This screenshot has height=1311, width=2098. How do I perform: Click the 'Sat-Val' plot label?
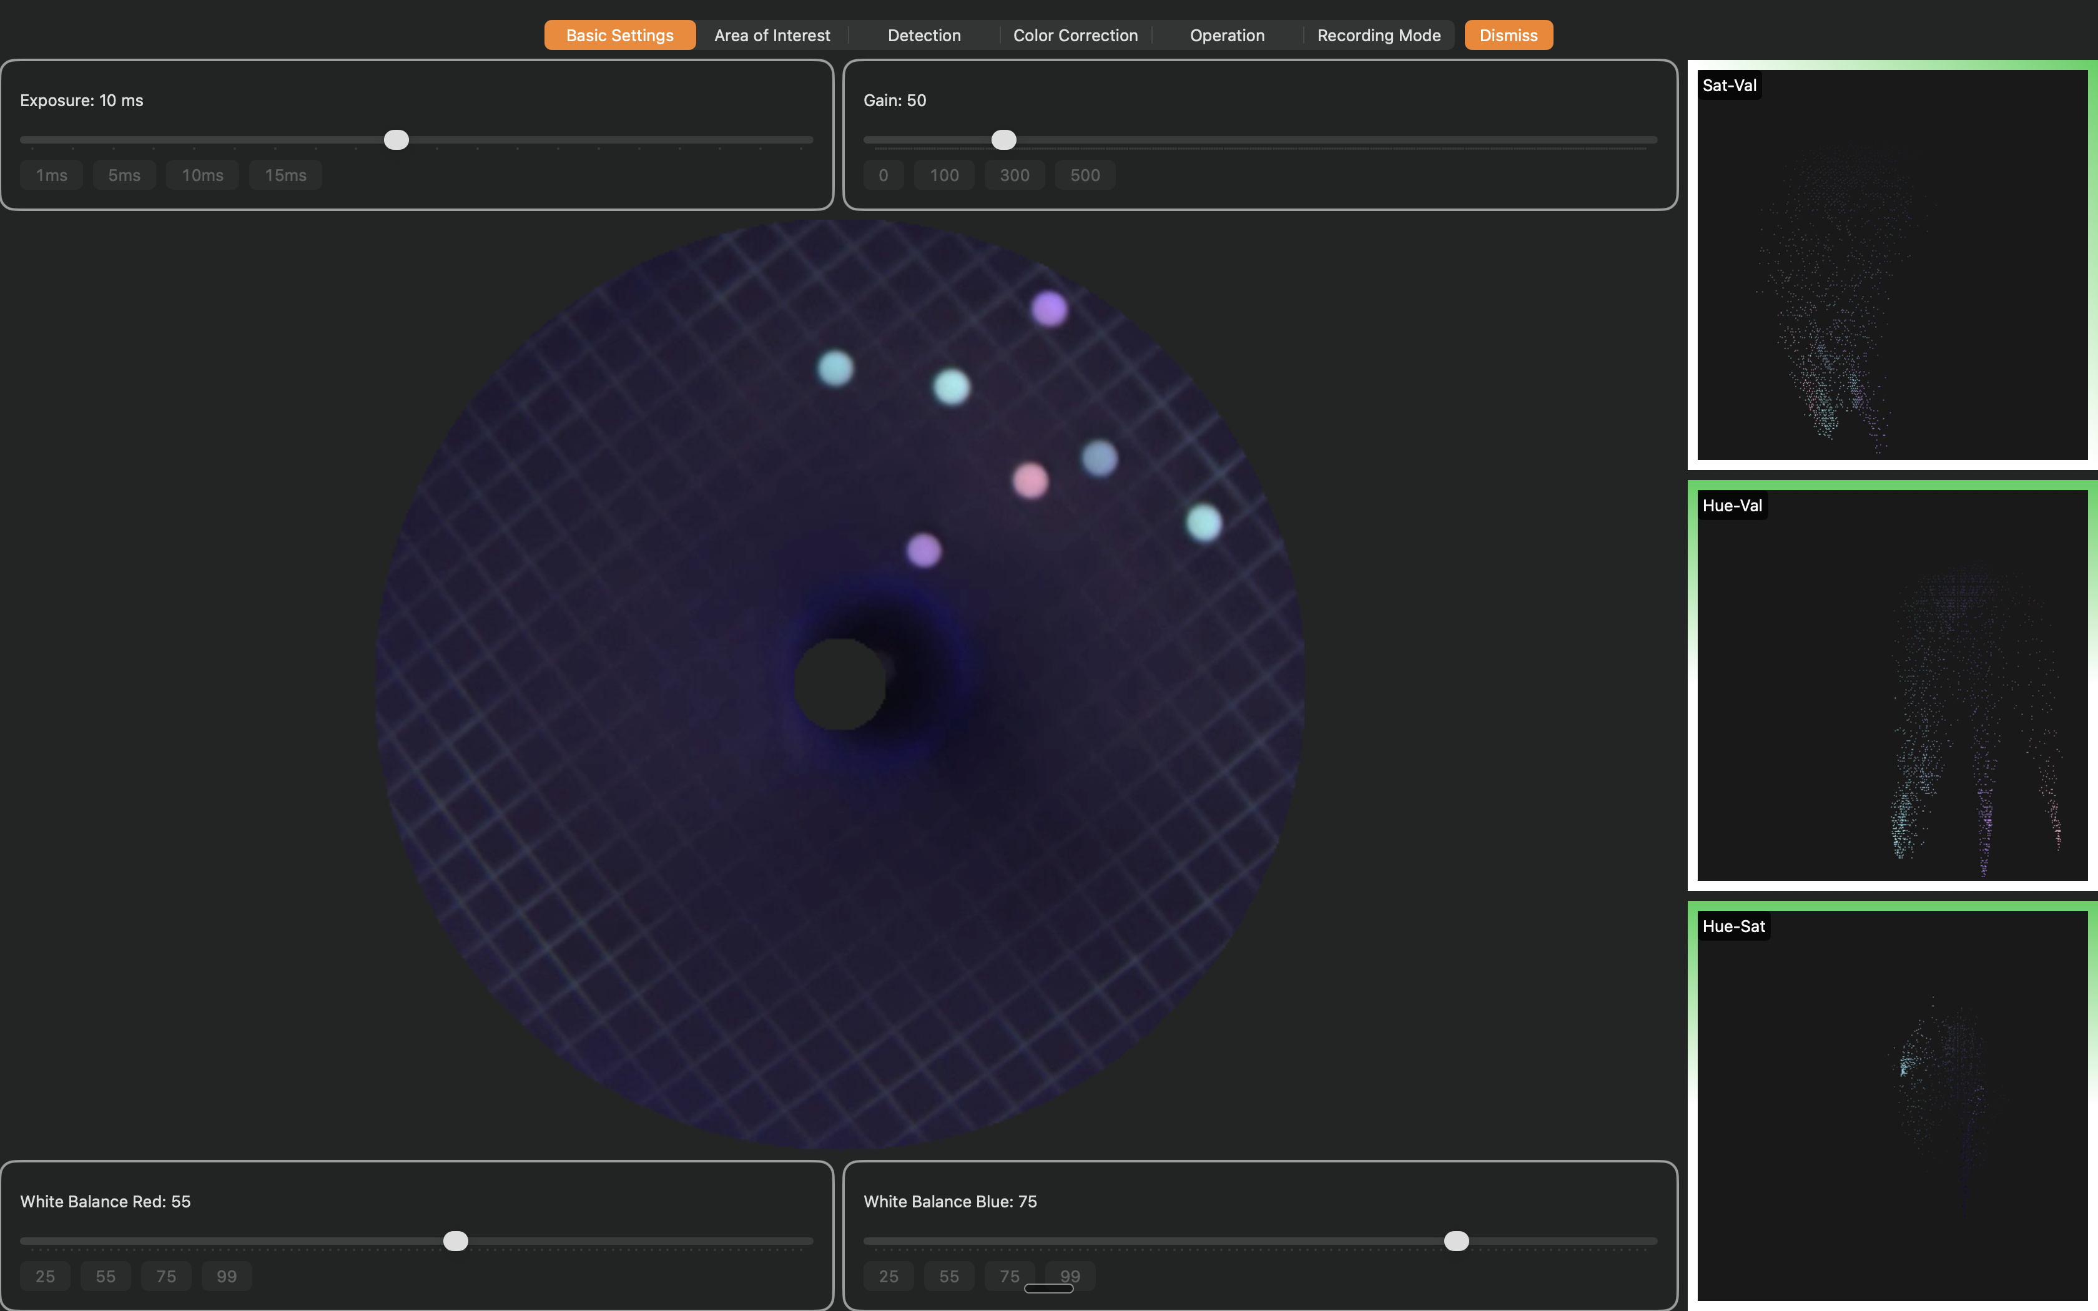pyautogui.click(x=1730, y=85)
